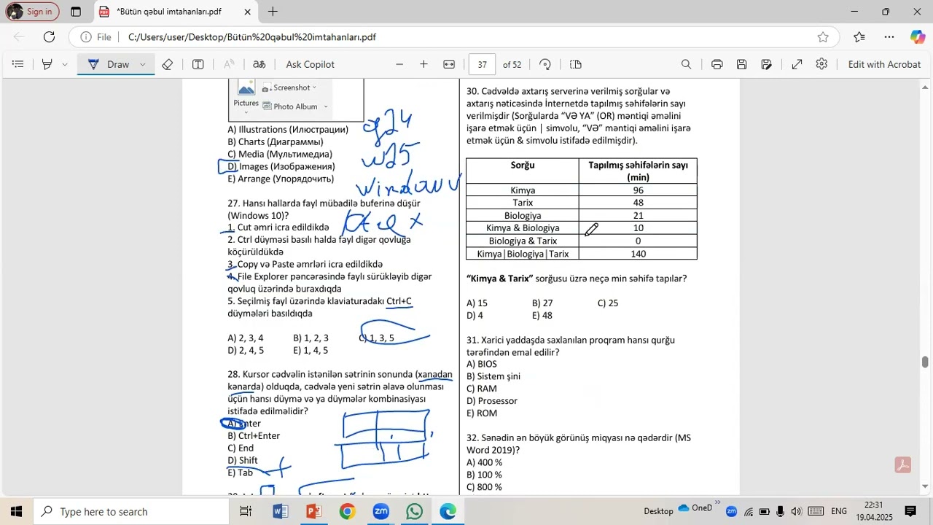Screen dimensions: 933x525
Task: Click the vertical scrollbar thumb
Action: pos(926,362)
